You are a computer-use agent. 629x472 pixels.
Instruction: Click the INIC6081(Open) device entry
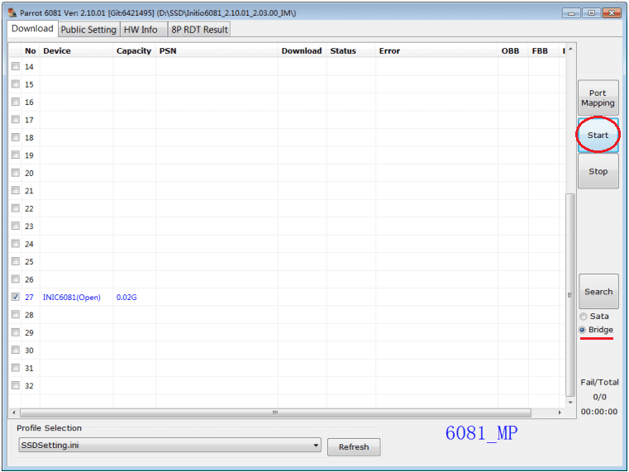click(x=72, y=297)
